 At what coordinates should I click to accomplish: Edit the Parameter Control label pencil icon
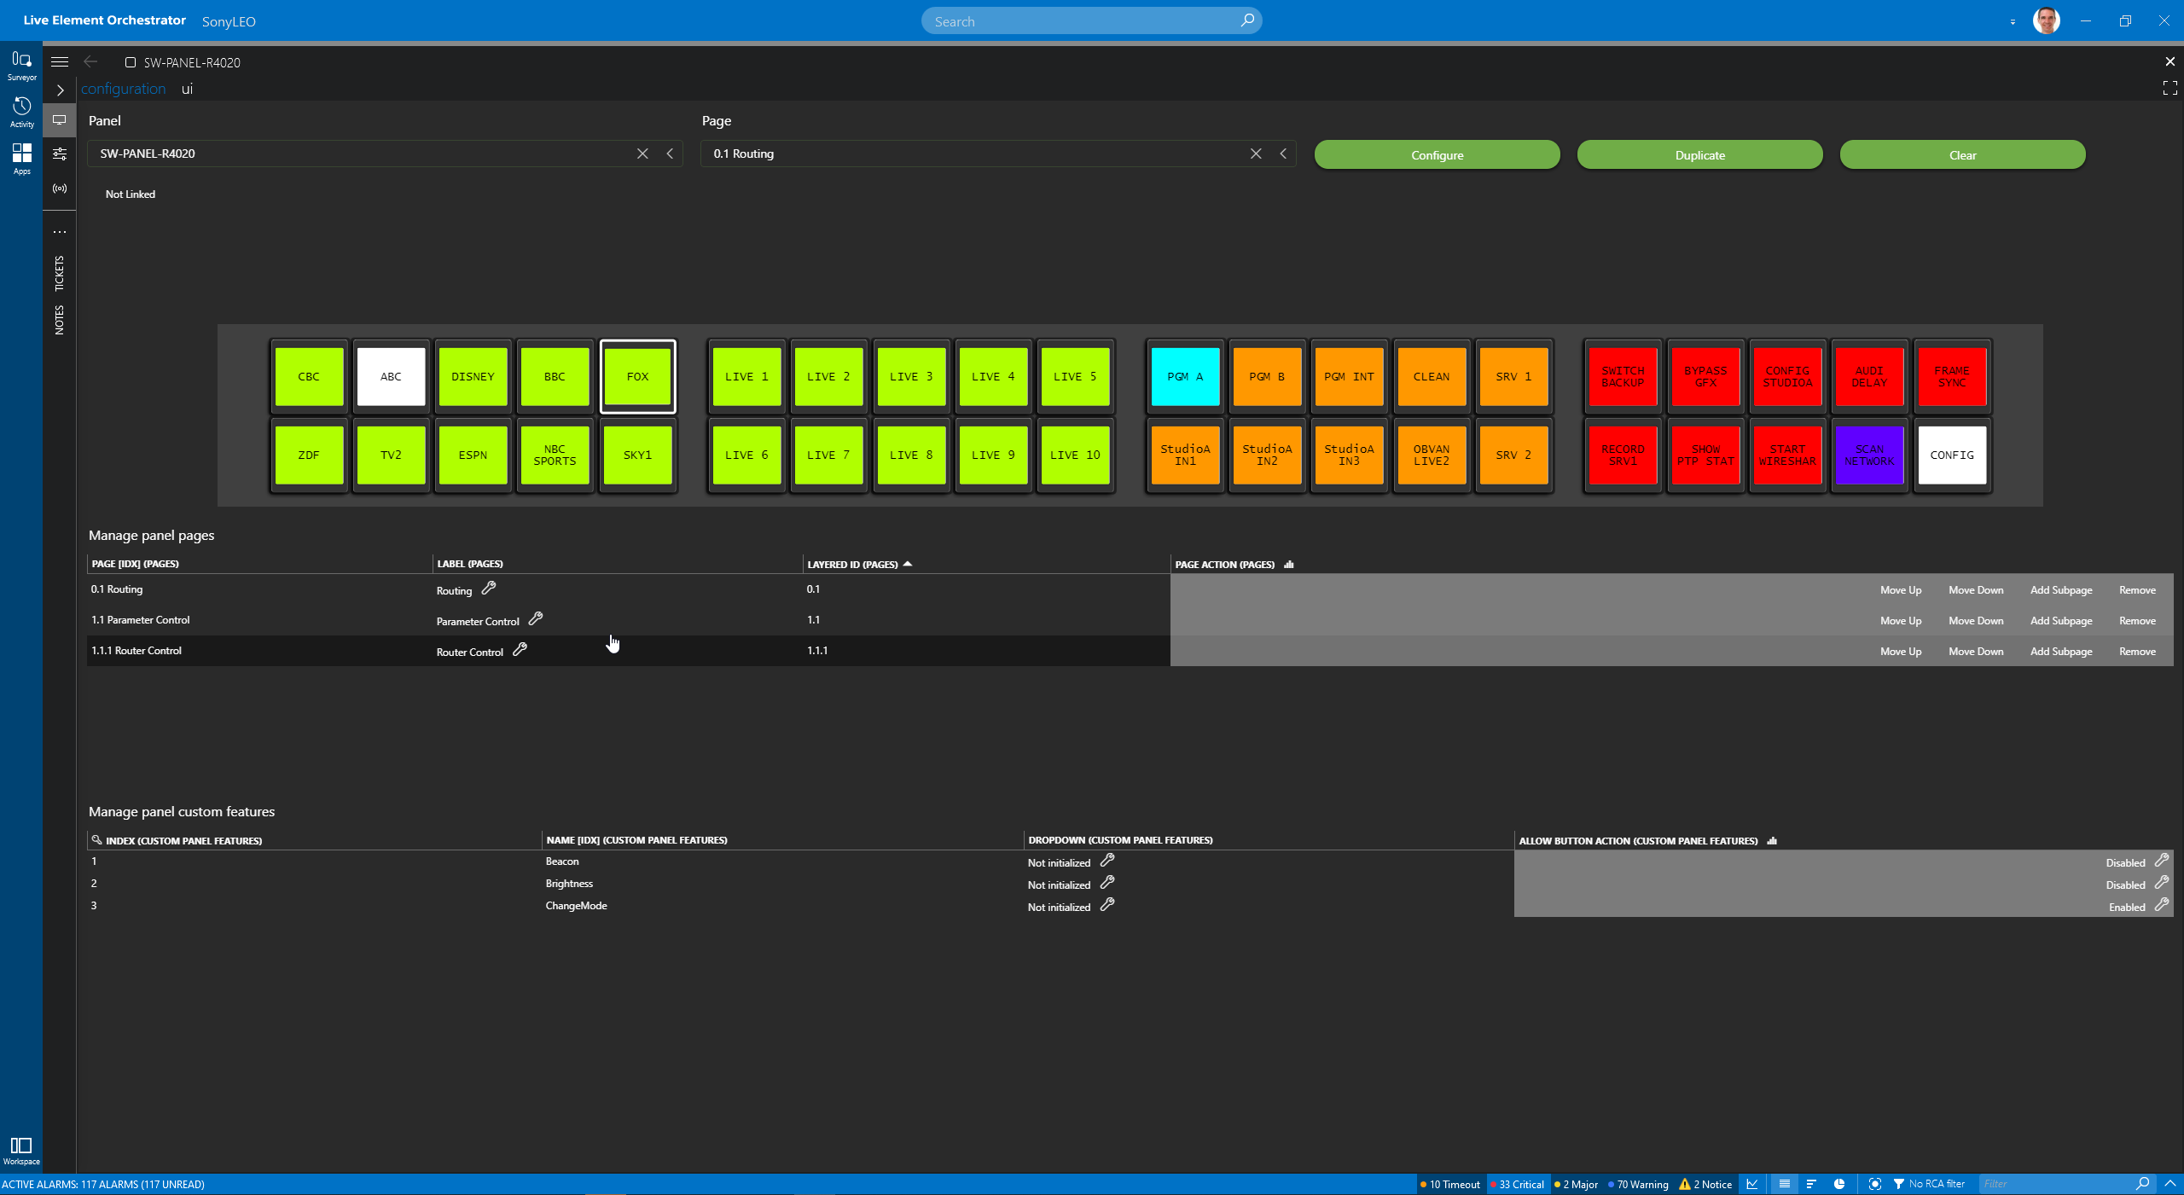tap(536, 618)
